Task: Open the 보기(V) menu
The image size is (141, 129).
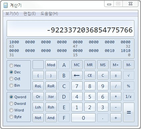Action: point(12,14)
